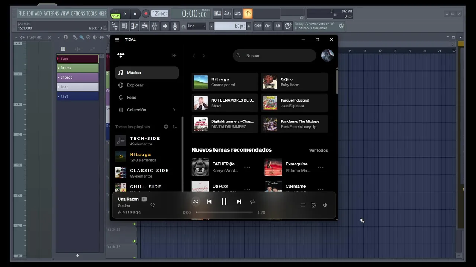Click the FL Studio microphone recording icon

click(175, 26)
